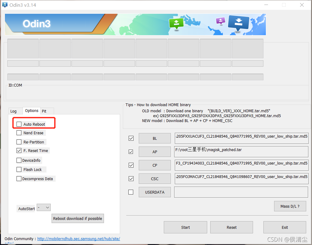312x245 pixels.
Task: Check the Decompress Data option
Action: click(x=19, y=179)
